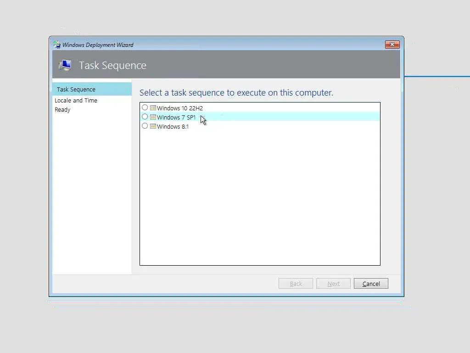Click the "Windows 7 SP1" label

coord(176,117)
